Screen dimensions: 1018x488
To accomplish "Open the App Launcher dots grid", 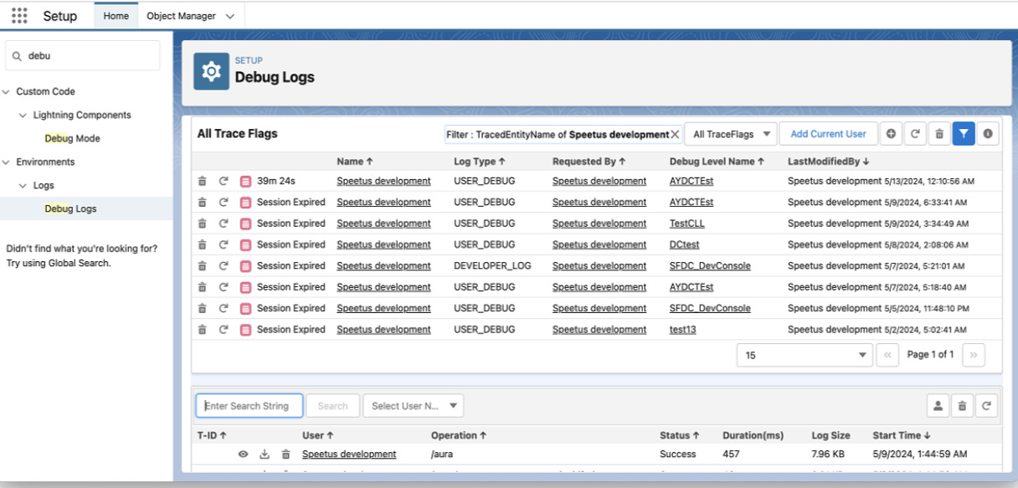I will 19,16.
